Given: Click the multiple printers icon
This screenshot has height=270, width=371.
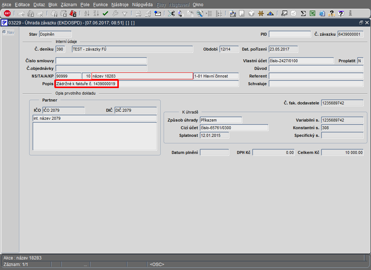Looking at the screenshot, I should coord(148,14).
